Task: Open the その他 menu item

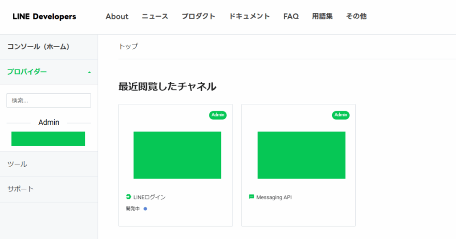Action: point(356,16)
